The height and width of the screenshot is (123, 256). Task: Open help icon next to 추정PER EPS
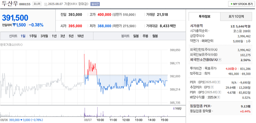(212, 87)
